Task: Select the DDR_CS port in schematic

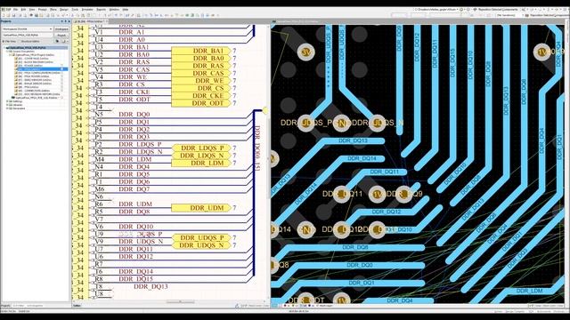Action: point(201,88)
